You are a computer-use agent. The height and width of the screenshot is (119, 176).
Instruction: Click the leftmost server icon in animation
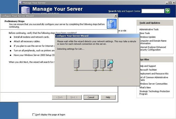77,65
